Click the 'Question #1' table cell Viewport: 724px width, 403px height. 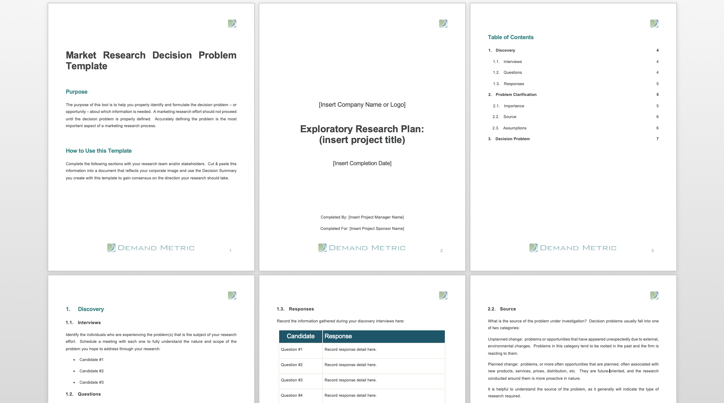301,350
